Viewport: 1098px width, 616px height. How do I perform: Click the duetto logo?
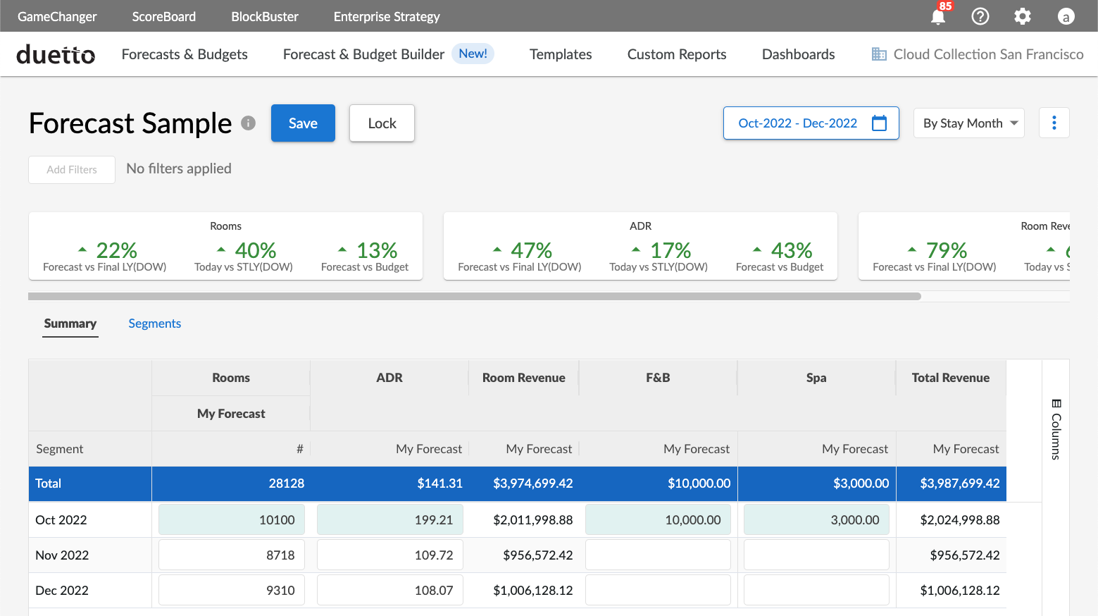(x=56, y=54)
